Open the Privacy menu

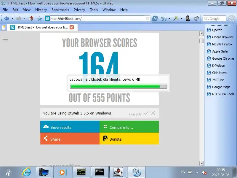(x=79, y=10)
